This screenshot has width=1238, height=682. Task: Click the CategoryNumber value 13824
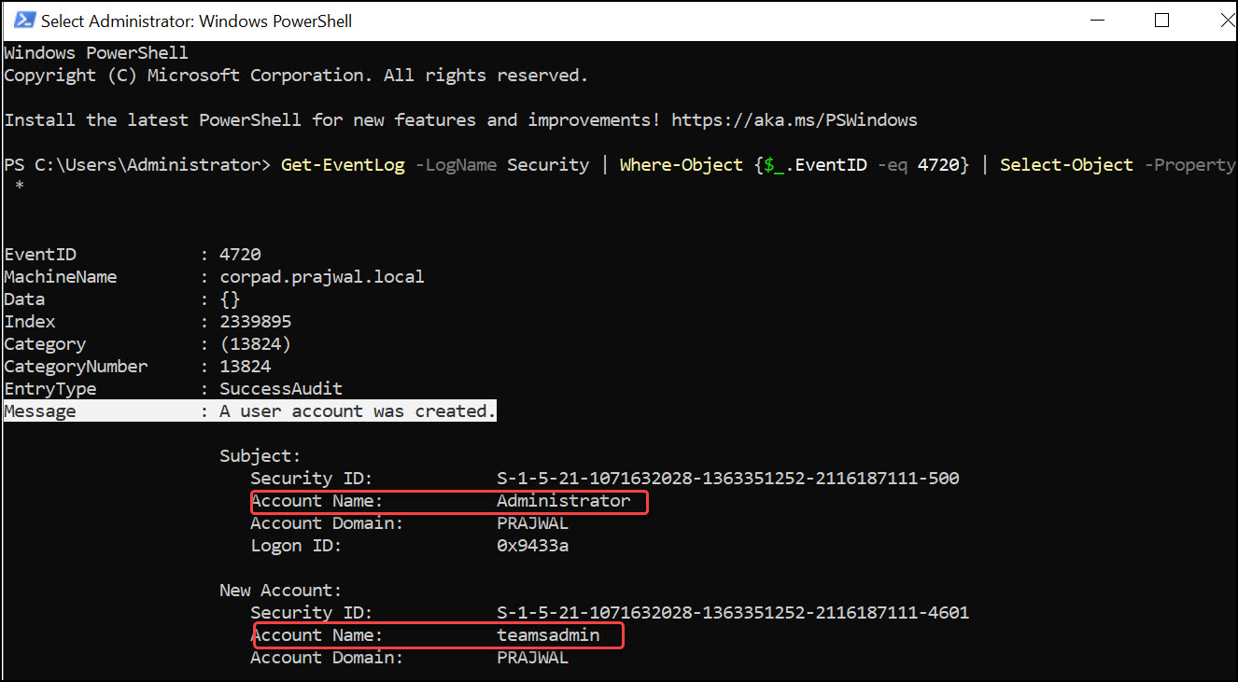tap(246, 367)
